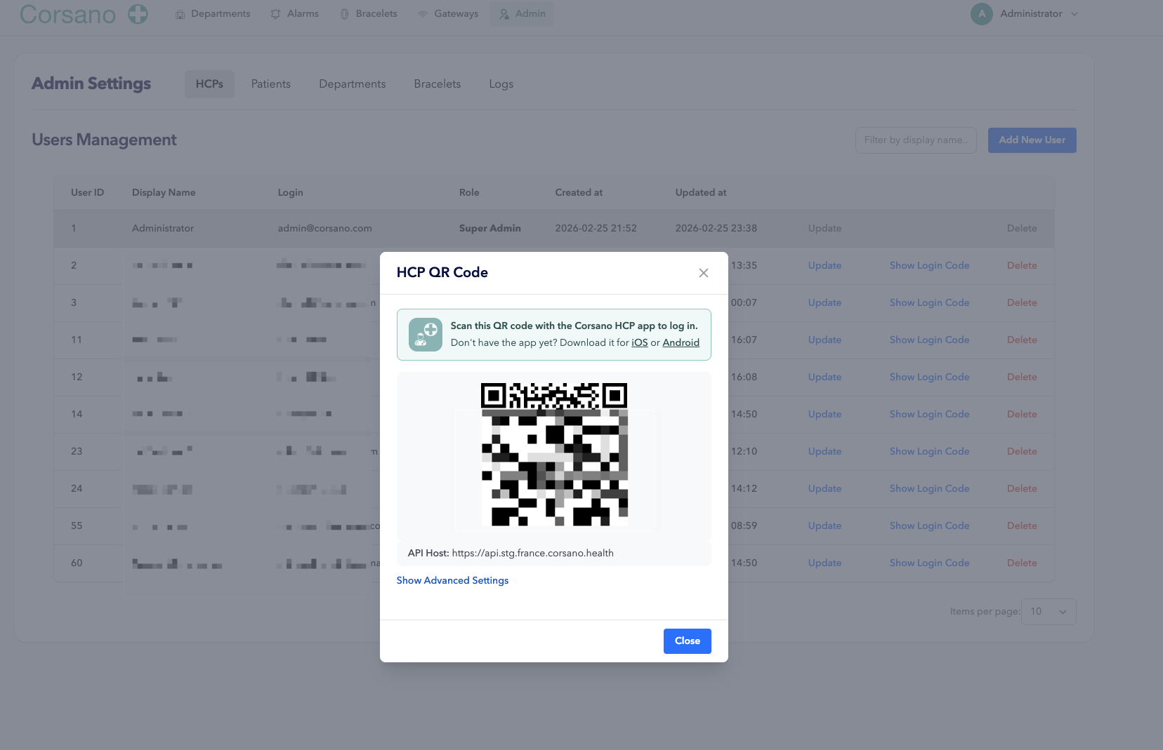
Task: Click admin@corsano.com login cell
Action: 324,228
